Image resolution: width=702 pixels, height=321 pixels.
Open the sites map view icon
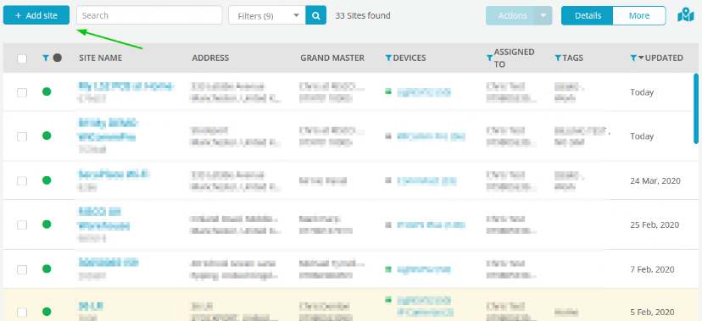[x=685, y=15]
